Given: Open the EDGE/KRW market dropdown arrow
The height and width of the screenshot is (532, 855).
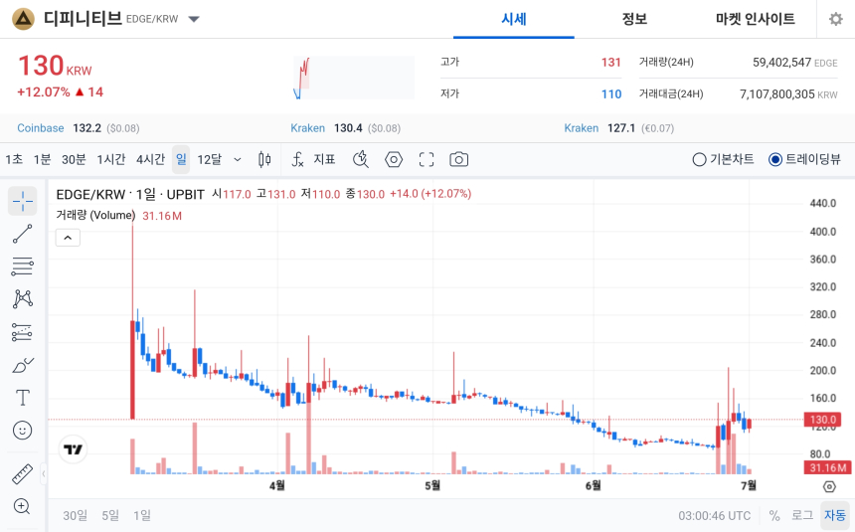Looking at the screenshot, I should coord(194,19).
